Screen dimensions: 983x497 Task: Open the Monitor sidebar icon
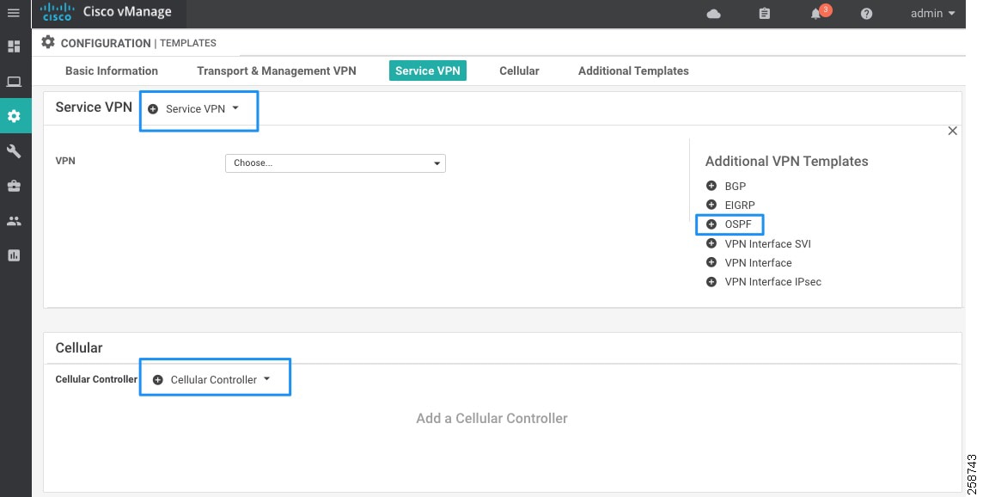coord(14,82)
